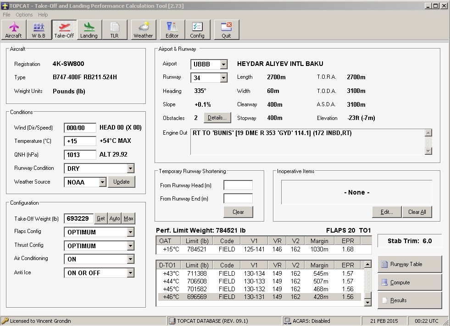Screen dimensions: 450x326
Task: Click the TOPCAT DATABASE status bar icon
Action: [x=172, y=321]
